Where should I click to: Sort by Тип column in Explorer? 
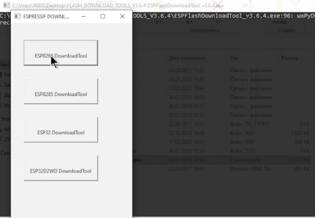[234, 58]
